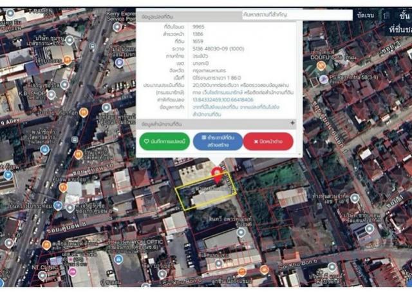Open the K.B. SHOP map pin
The height and width of the screenshot is (292, 412).
click(x=51, y=95)
